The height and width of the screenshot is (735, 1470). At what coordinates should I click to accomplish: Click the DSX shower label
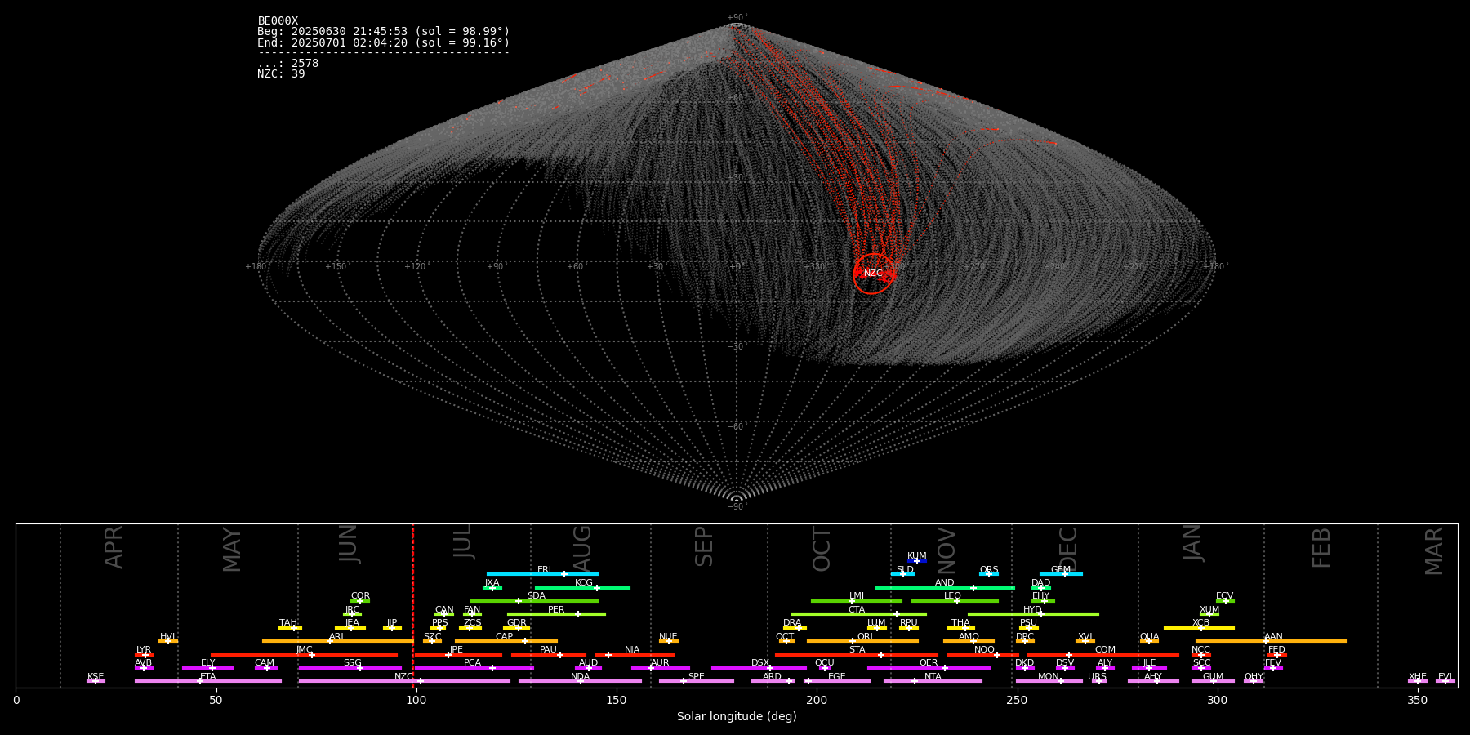pos(760,663)
